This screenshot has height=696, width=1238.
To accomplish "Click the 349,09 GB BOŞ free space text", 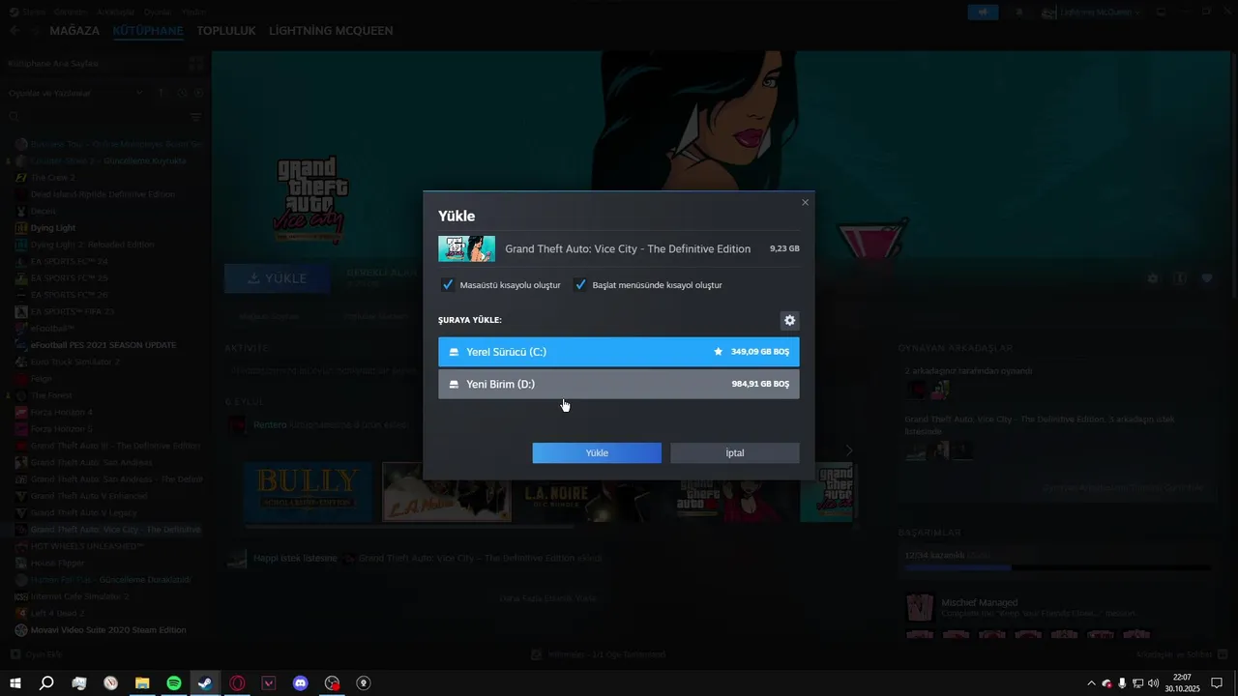I will point(760,352).
